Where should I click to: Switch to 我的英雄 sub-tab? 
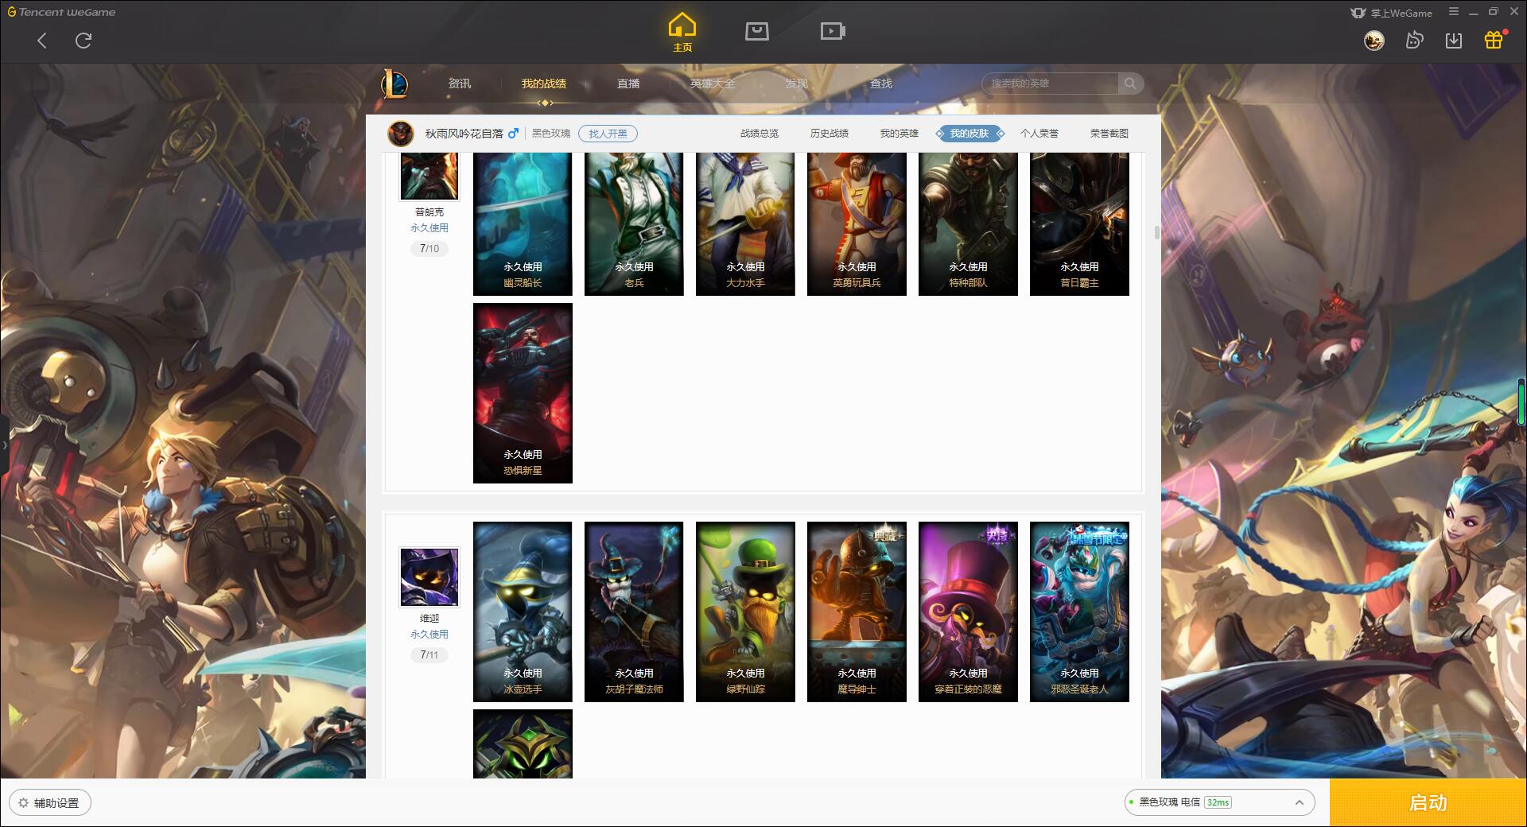click(899, 134)
